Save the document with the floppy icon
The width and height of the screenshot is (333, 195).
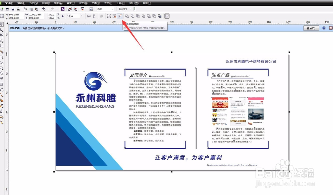(13, 9)
